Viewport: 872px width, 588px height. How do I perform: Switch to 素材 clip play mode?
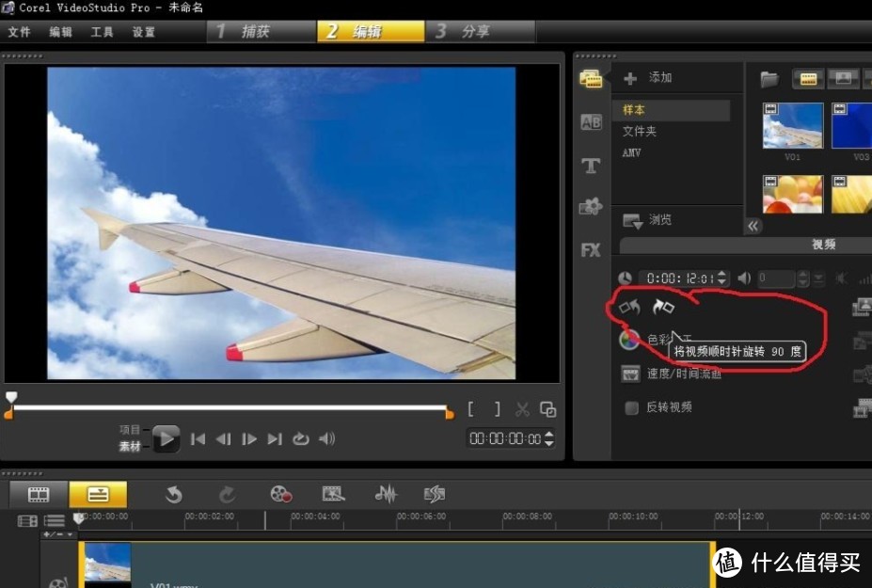tap(130, 446)
